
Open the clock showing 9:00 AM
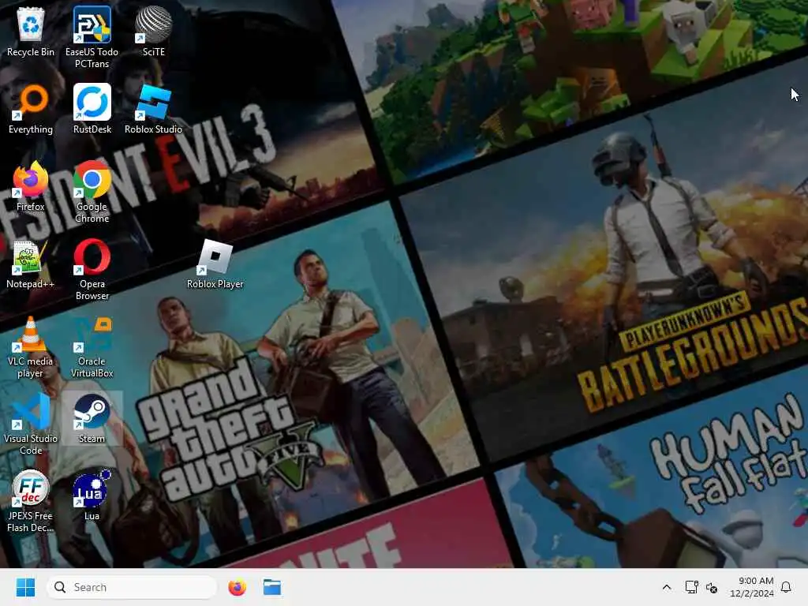[752, 587]
